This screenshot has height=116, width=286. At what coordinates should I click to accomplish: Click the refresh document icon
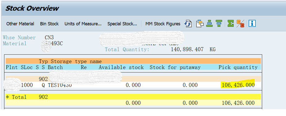[x=188, y=24]
